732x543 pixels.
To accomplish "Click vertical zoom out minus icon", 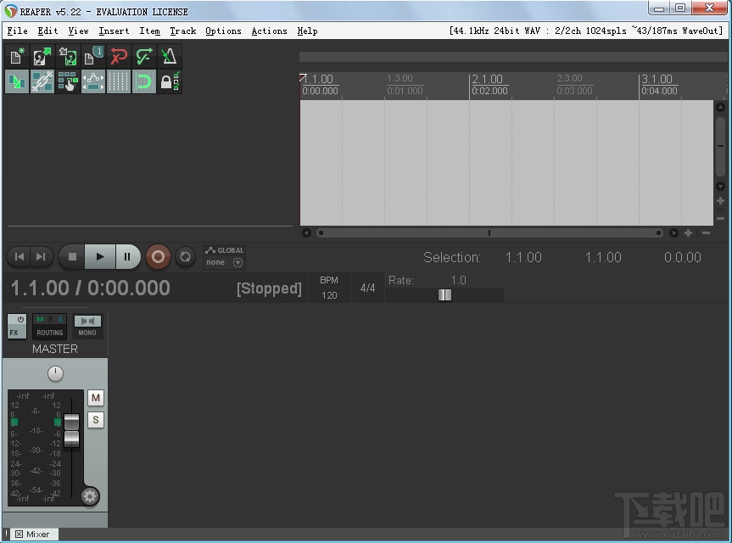I will point(720,218).
